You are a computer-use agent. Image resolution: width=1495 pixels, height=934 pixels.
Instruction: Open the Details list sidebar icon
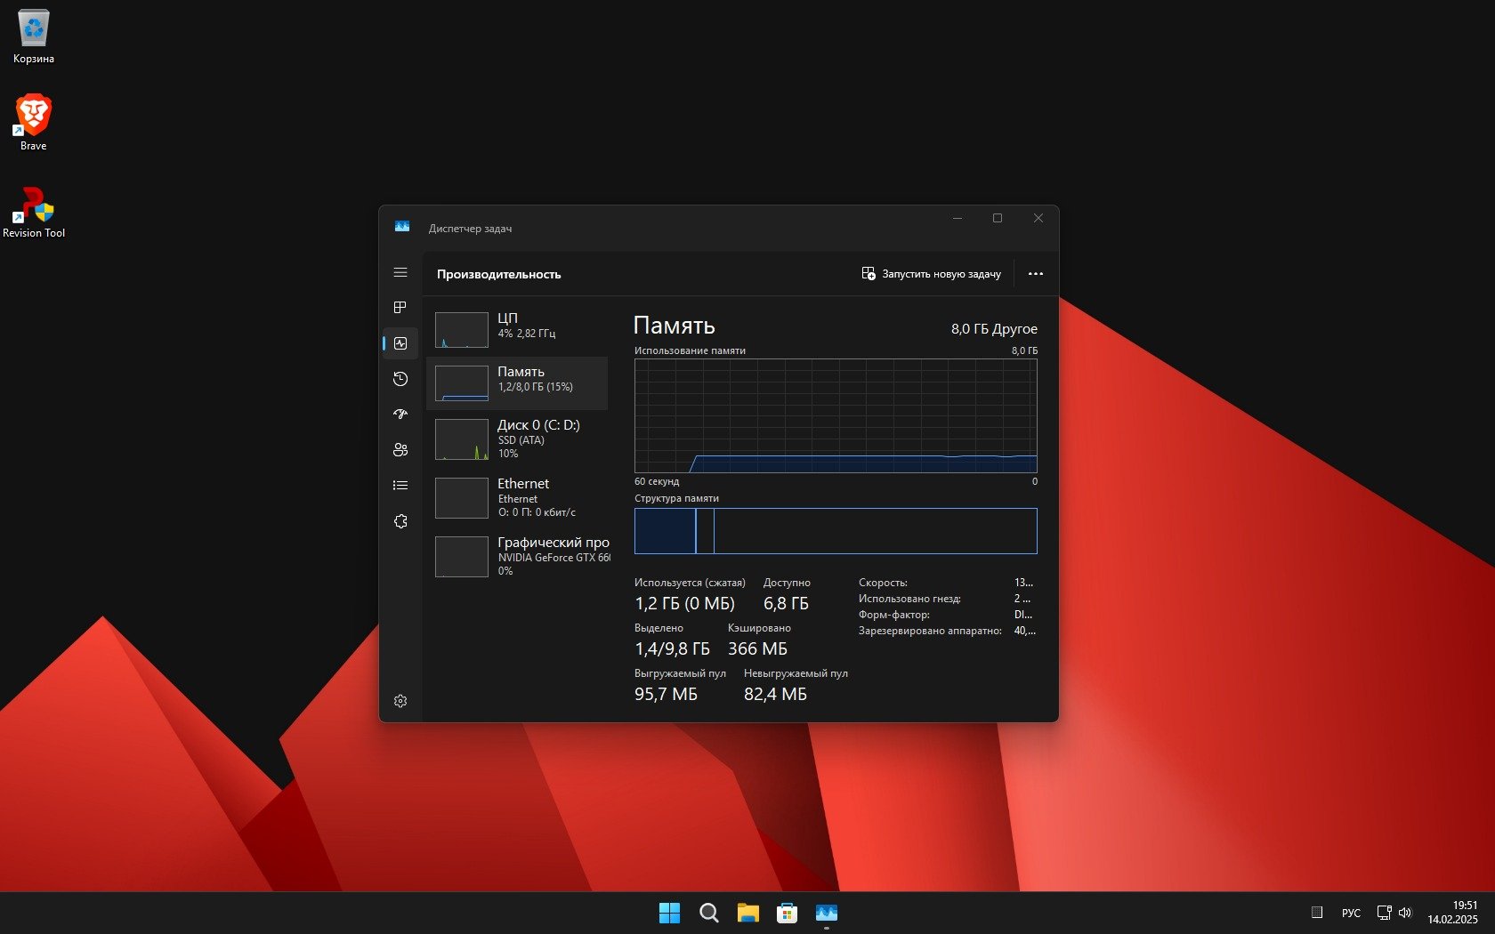(x=400, y=486)
